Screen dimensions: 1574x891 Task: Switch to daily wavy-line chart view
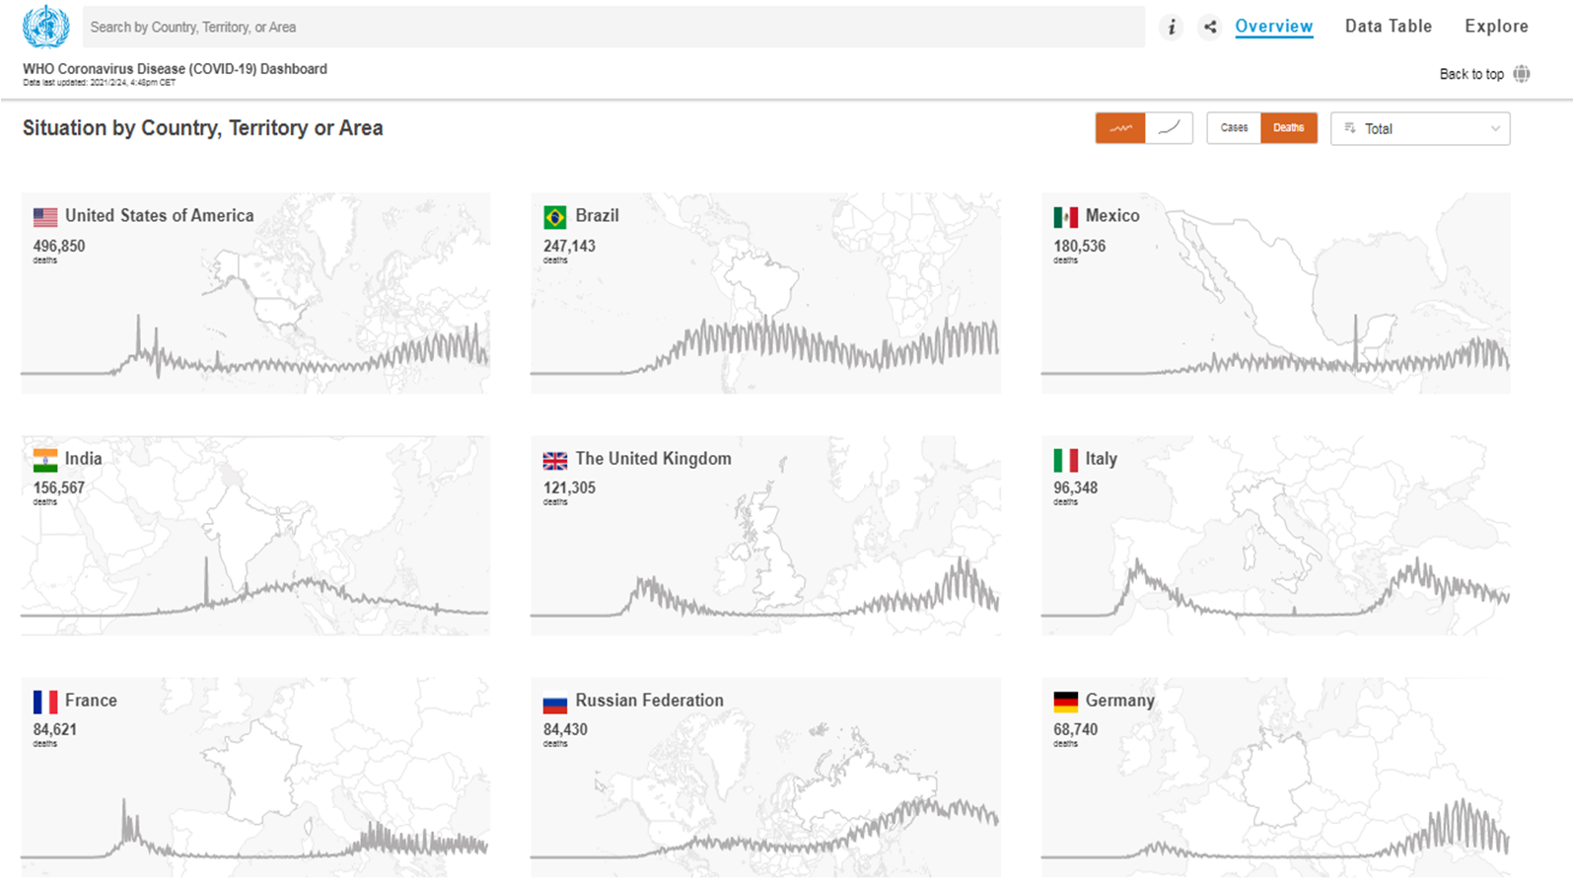(1120, 128)
